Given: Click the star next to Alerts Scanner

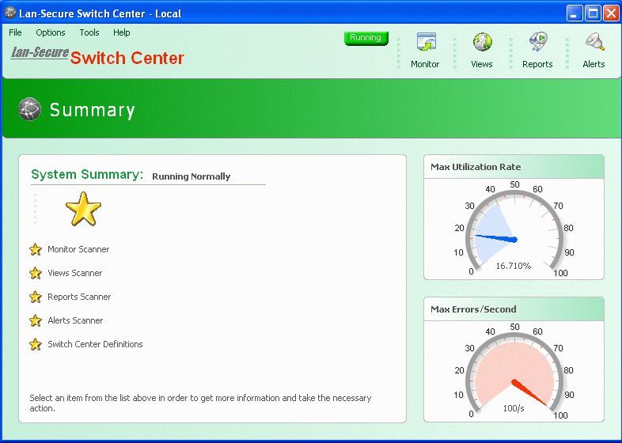Looking at the screenshot, I should pos(36,320).
